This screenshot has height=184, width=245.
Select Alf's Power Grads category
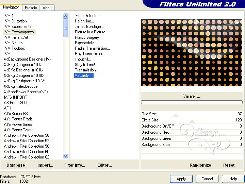[x=18, y=119]
